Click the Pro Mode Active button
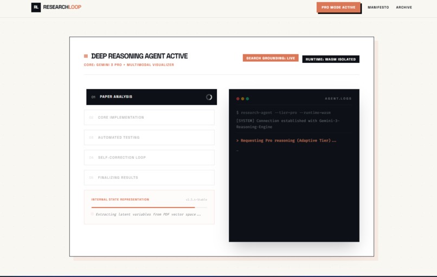 [x=338, y=8]
